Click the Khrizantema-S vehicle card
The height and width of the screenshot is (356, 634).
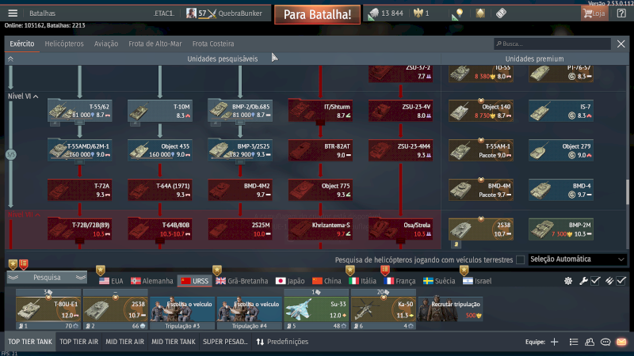pos(320,229)
